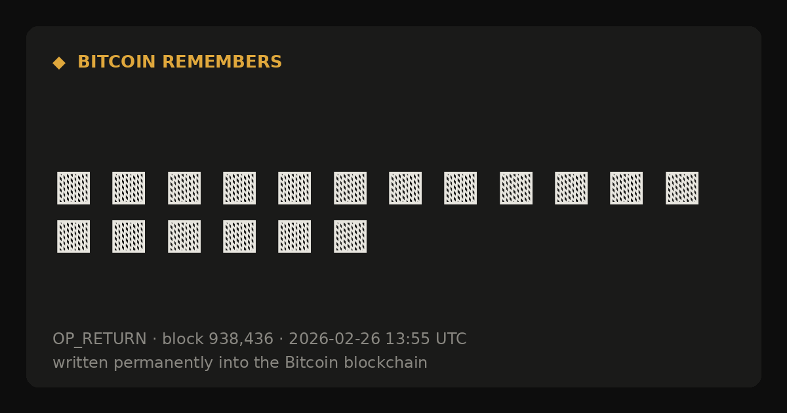Click the orange diamond icon beside the title
Image resolution: width=787 pixels, height=413 pixels.
(x=59, y=63)
